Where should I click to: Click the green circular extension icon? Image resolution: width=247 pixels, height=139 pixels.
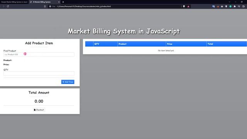click(x=230, y=7)
